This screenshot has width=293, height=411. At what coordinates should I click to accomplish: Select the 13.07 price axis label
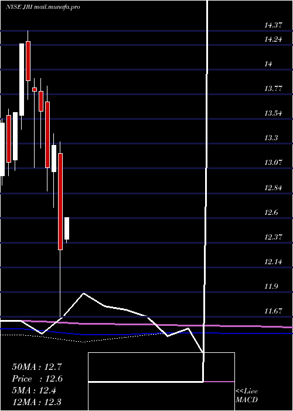[x=274, y=163]
